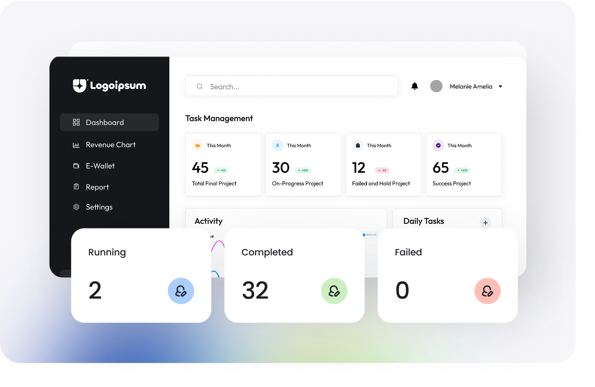Expand the user dropdown arrow beside Melanie Amelia

(x=500, y=86)
